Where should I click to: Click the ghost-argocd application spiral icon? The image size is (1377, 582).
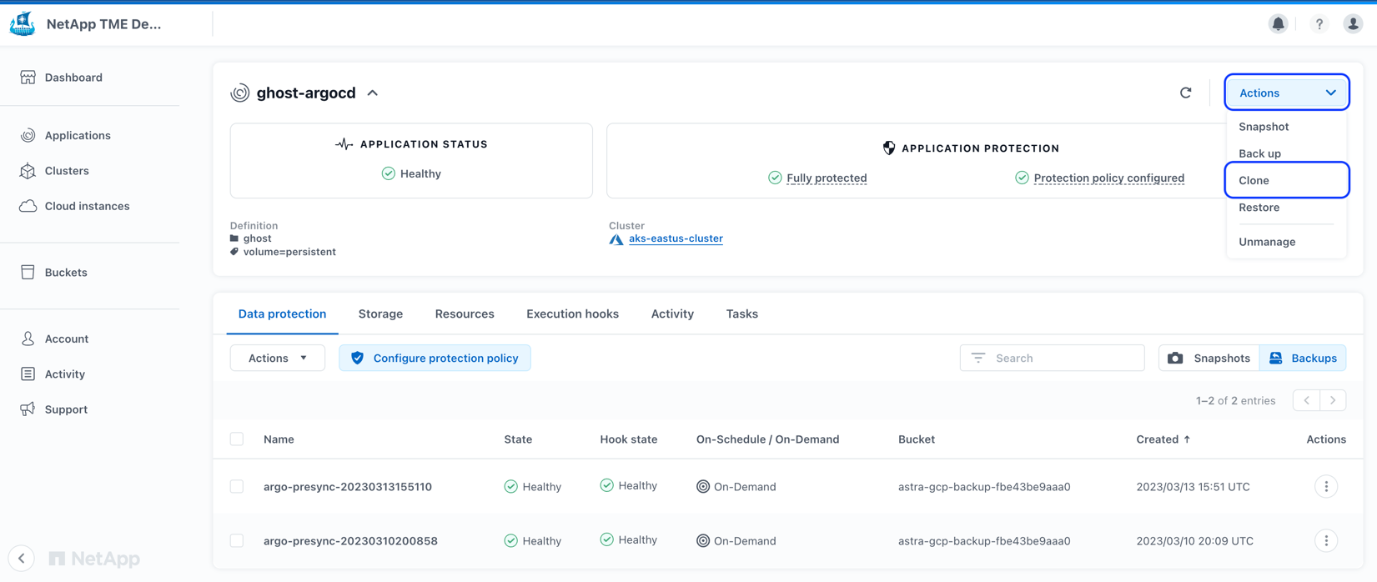[240, 93]
